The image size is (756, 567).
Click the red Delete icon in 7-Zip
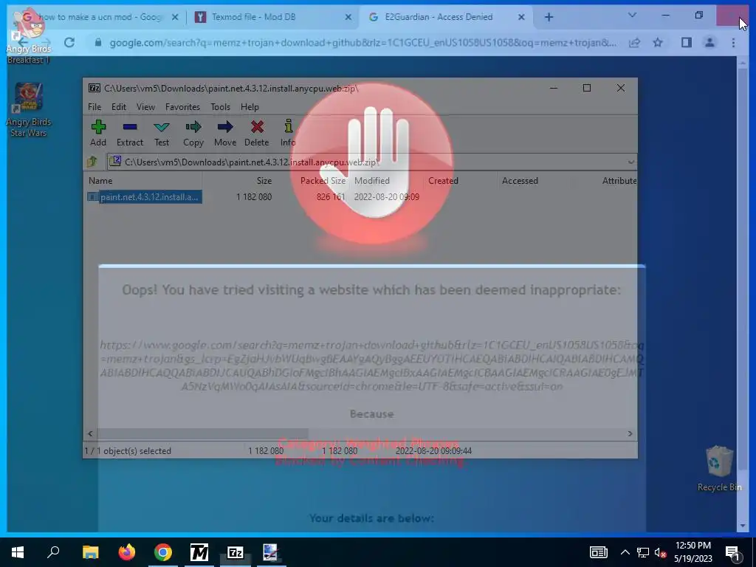(x=256, y=133)
